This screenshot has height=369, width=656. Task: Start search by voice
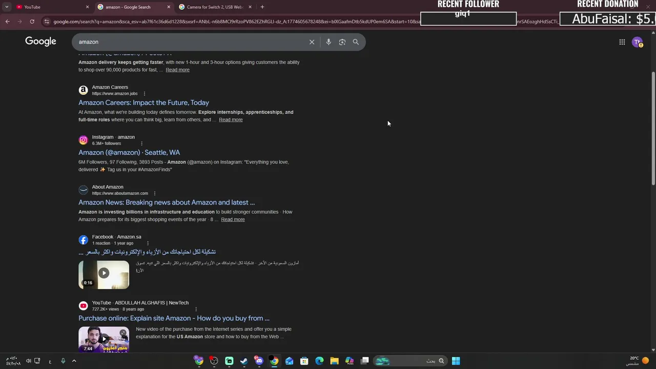click(329, 42)
